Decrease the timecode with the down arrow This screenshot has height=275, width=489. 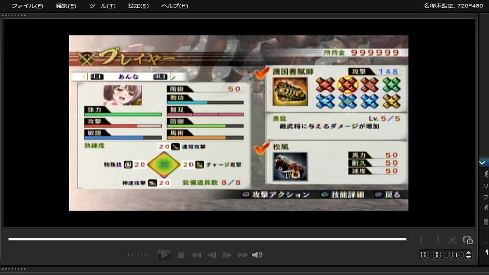click(468, 257)
